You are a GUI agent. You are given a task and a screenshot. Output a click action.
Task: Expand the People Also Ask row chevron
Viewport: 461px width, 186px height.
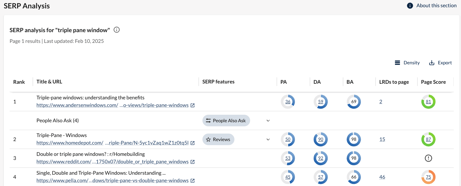pyautogui.click(x=268, y=121)
